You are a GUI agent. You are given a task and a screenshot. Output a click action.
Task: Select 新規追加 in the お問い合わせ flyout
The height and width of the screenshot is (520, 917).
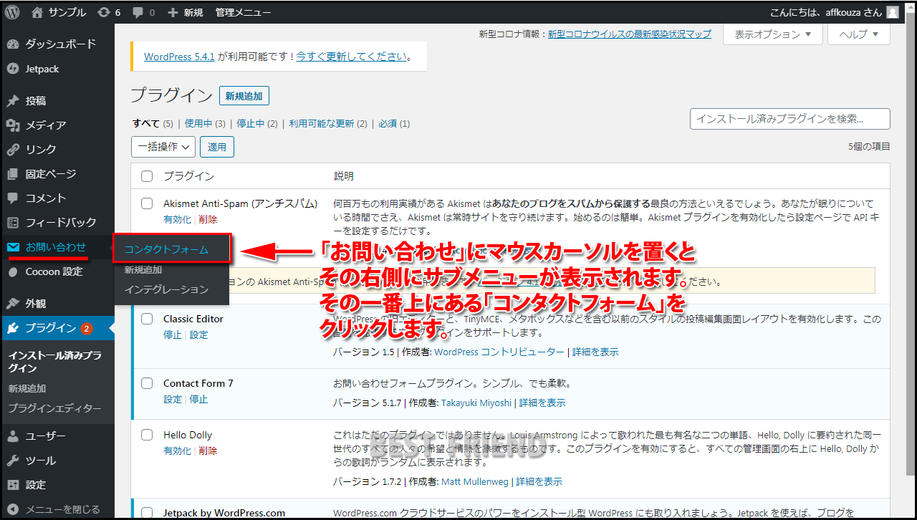[143, 270]
